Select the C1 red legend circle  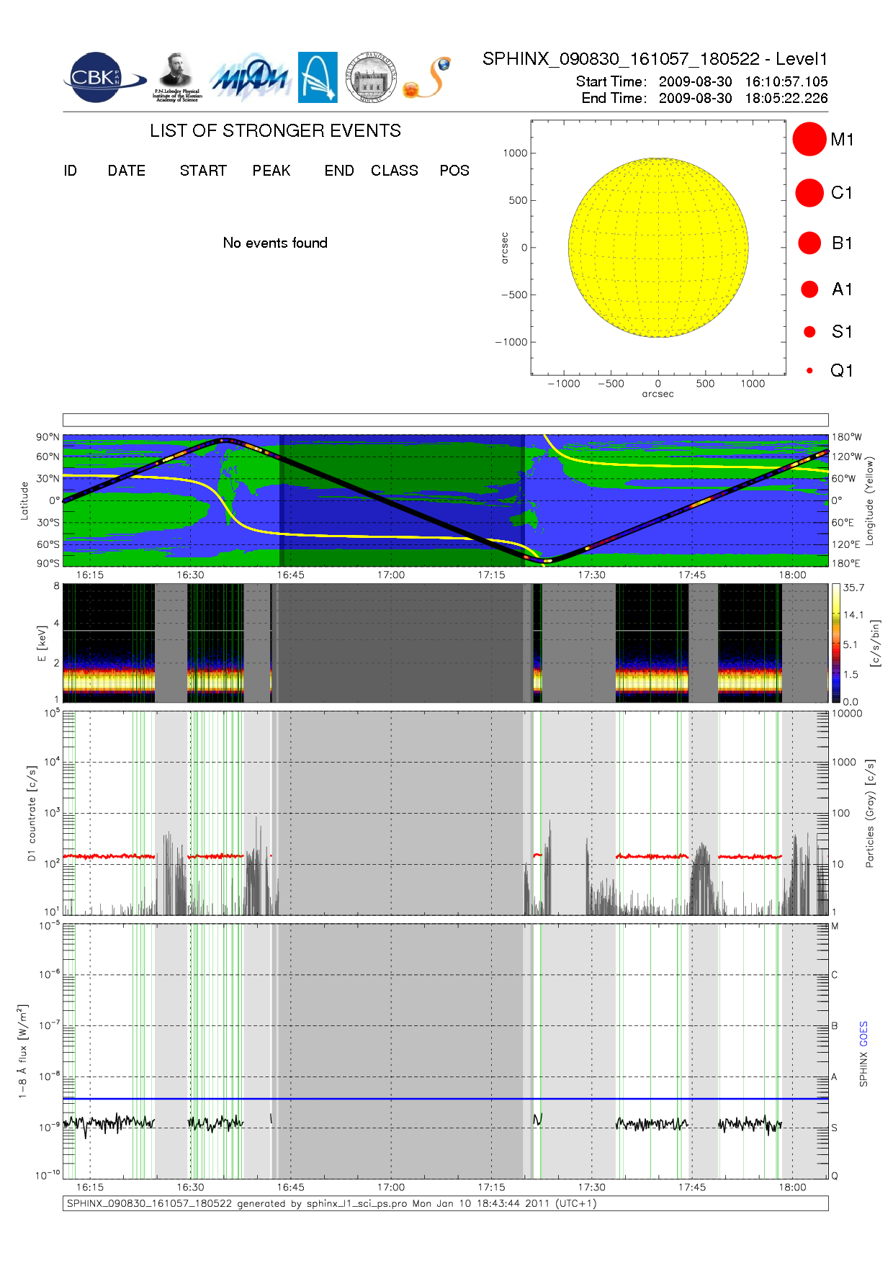pyautogui.click(x=809, y=193)
